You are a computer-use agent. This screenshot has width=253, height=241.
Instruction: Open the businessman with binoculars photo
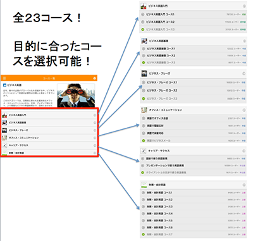[x=76, y=96]
